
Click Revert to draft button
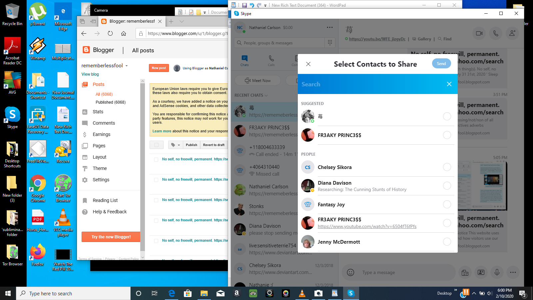pos(214,145)
